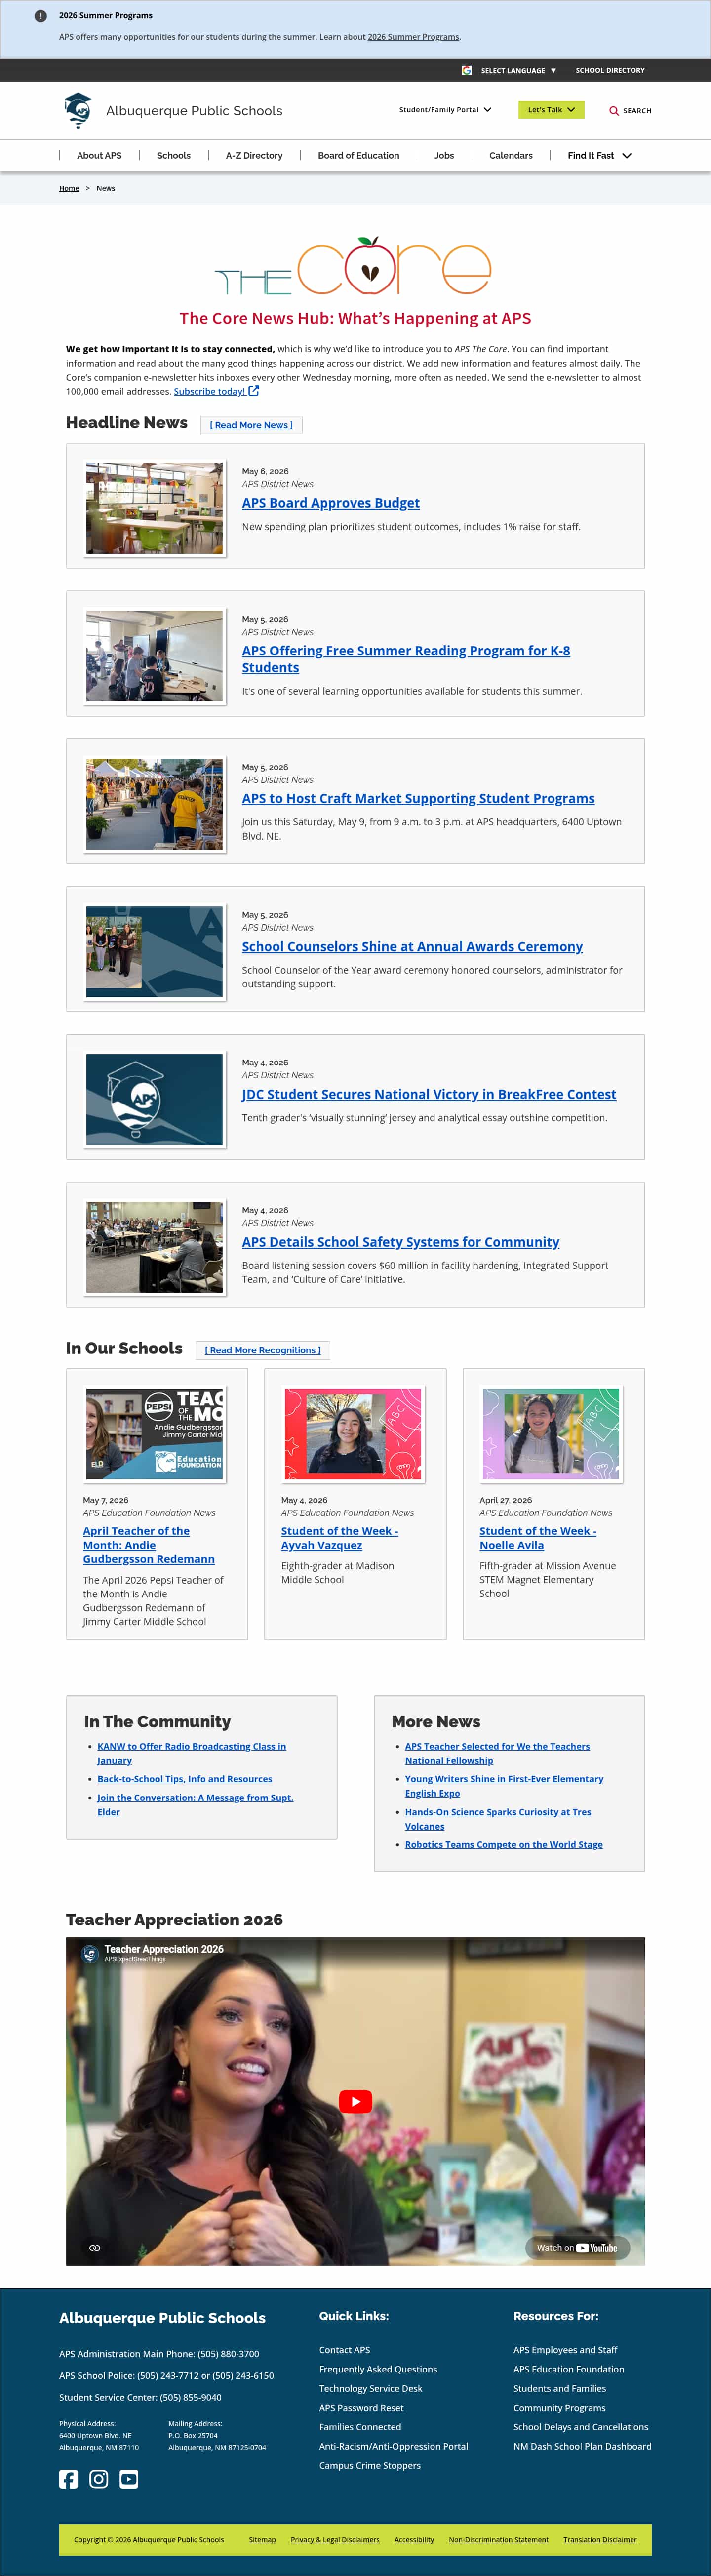The image size is (711, 2576).
Task: Click the Read More News link
Action: tap(251, 425)
